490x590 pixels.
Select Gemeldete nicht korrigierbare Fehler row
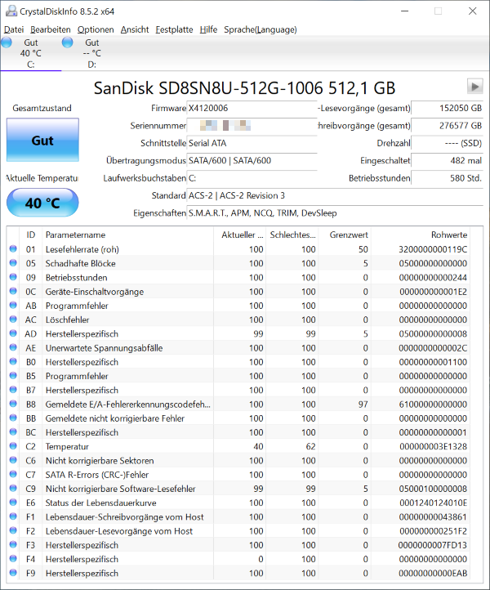(238, 418)
